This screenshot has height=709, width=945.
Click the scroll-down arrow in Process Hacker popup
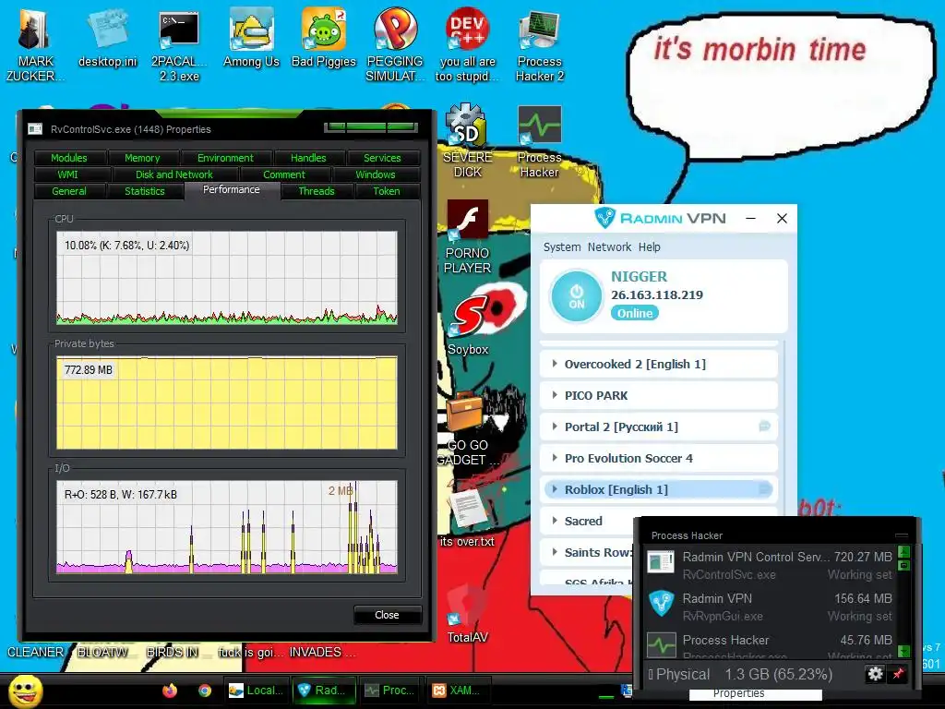click(x=903, y=651)
